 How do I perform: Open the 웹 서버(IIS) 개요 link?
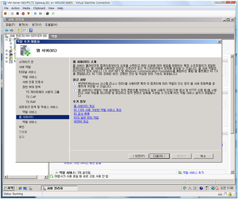pos(84,106)
